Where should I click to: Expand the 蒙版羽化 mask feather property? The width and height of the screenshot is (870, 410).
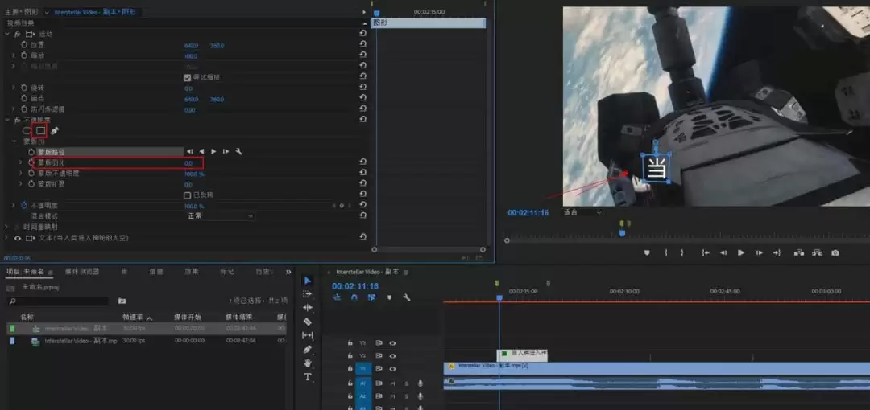coord(20,162)
